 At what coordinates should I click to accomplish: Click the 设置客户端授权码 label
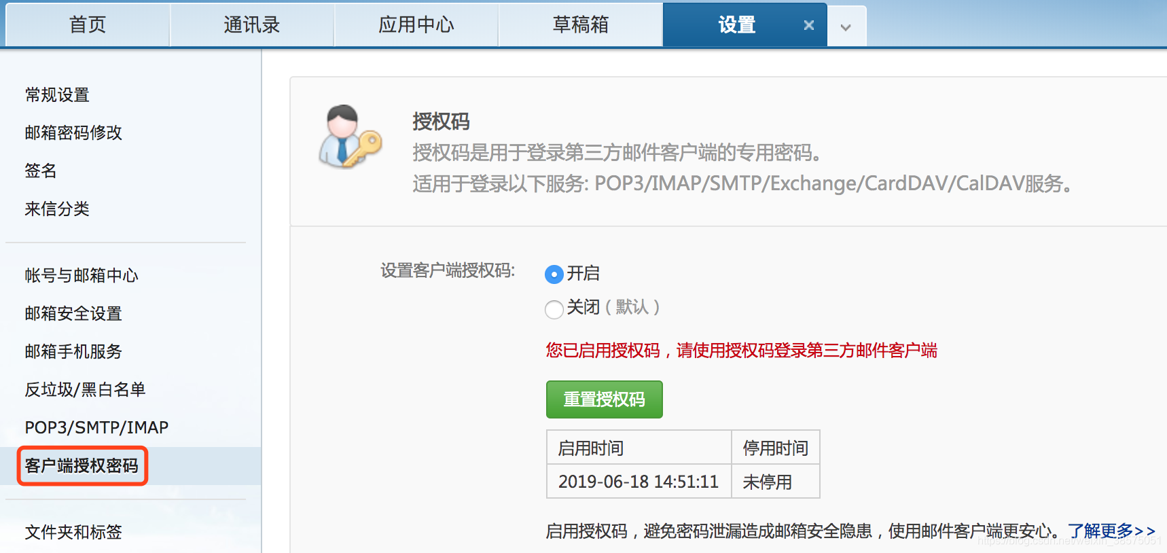(448, 271)
